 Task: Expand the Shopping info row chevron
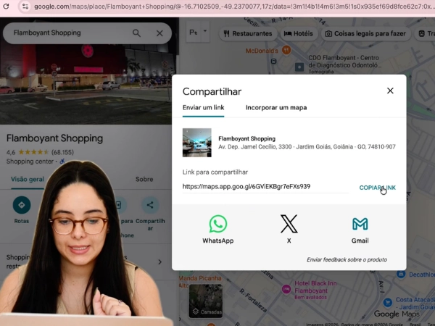(x=159, y=262)
